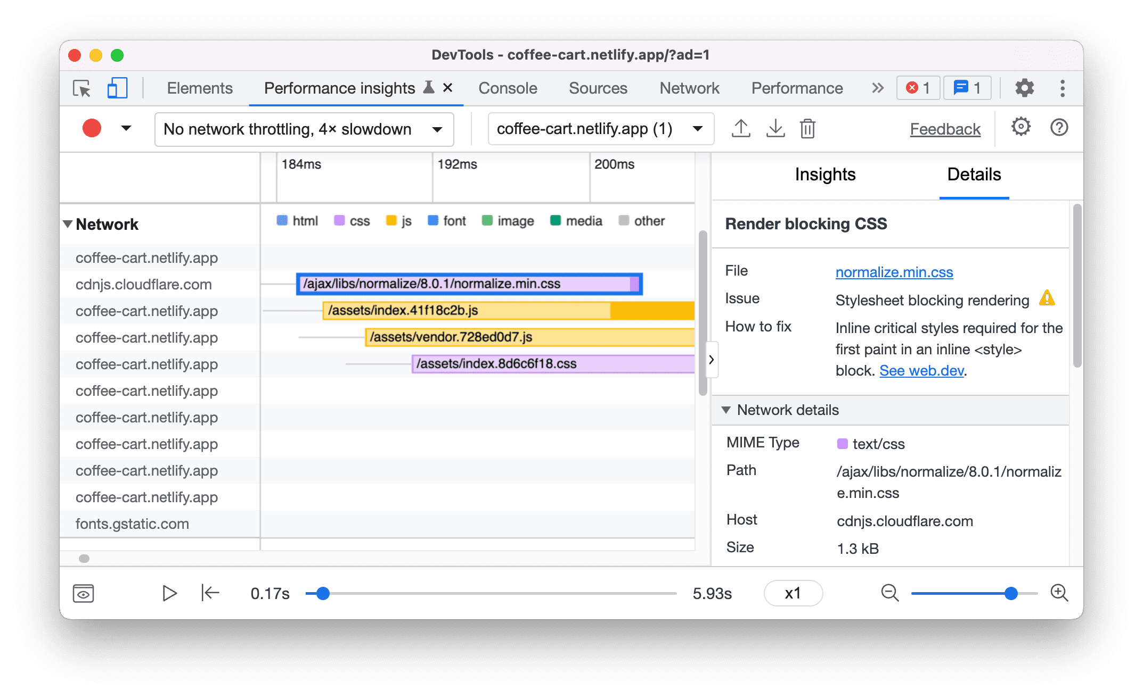Click the normalize.min.css file link

[x=896, y=271]
